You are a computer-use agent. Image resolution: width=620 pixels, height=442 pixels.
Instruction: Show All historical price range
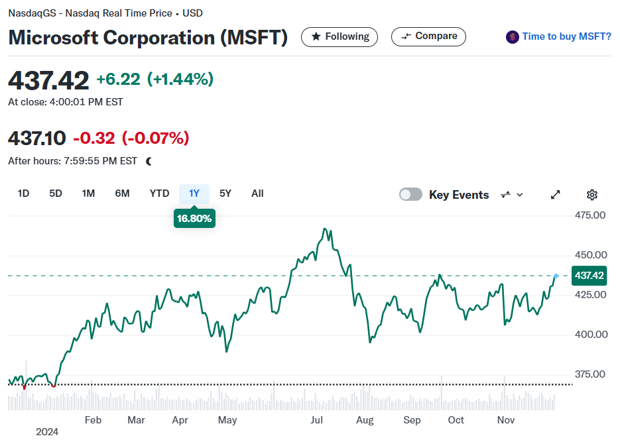click(257, 193)
